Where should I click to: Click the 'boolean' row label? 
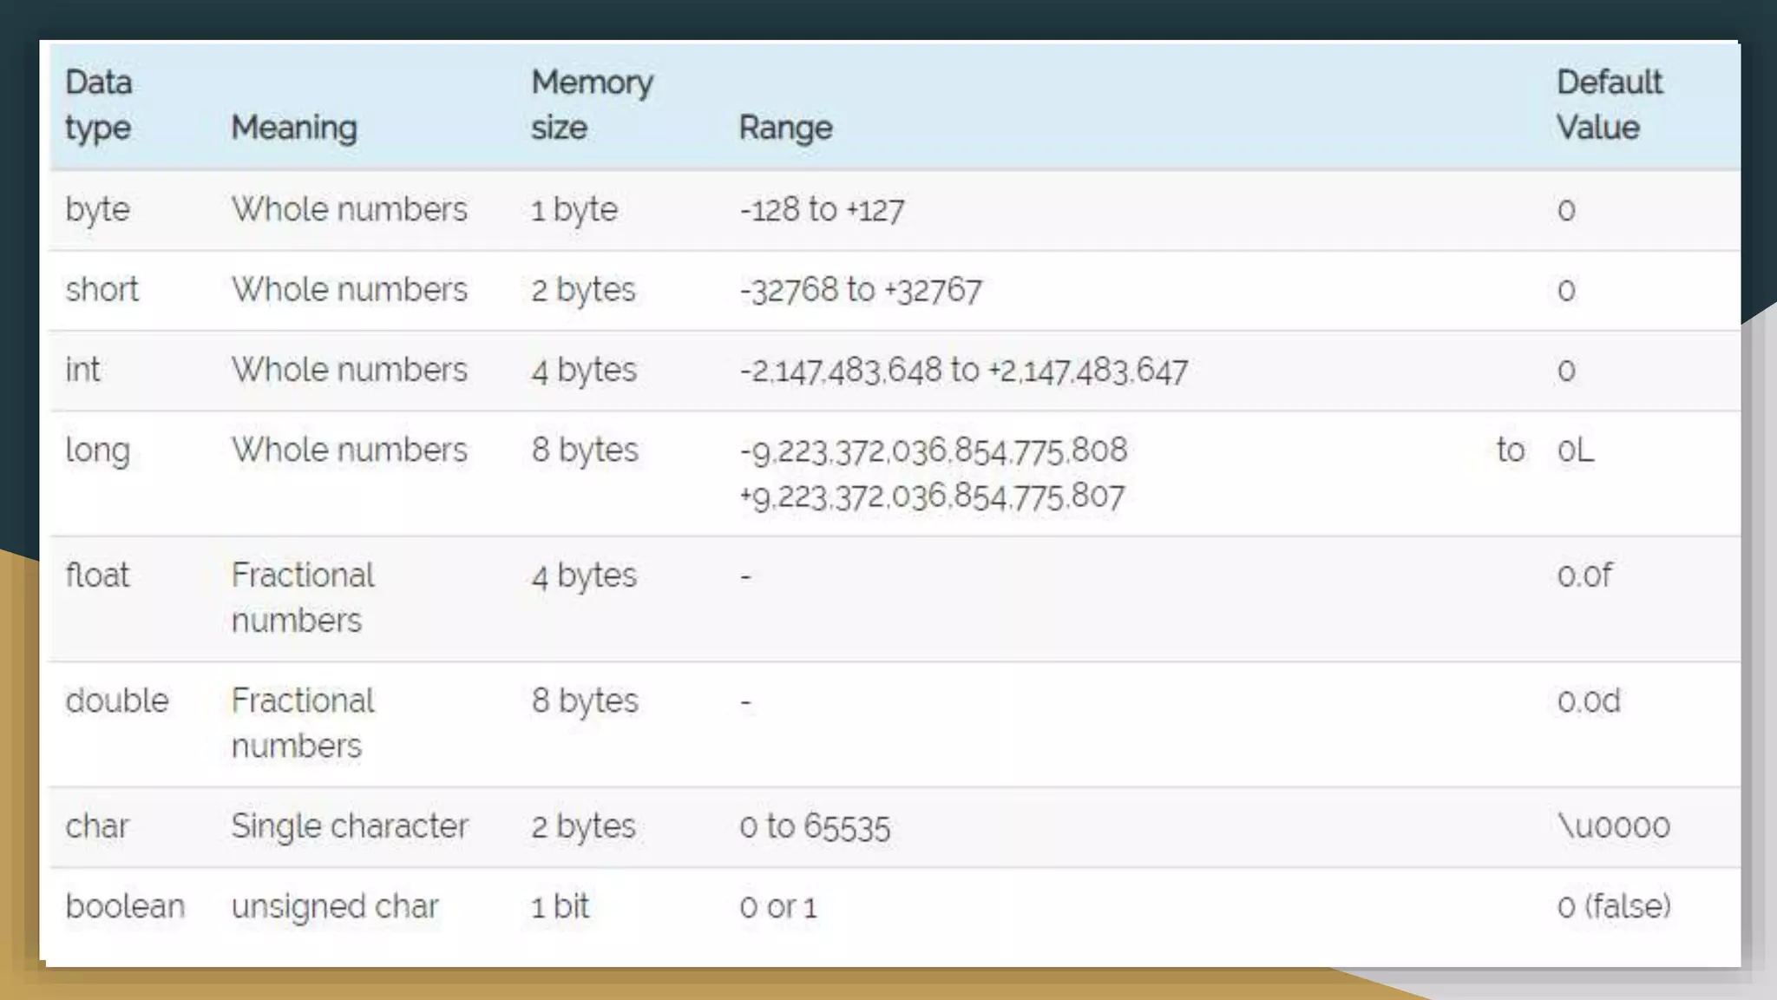125,906
